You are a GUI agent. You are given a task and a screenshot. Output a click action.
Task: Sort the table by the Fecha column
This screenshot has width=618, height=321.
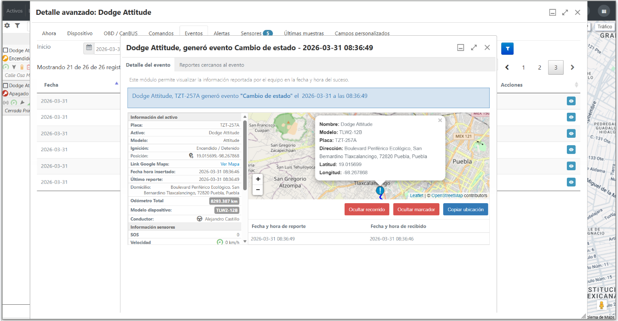[x=79, y=85]
